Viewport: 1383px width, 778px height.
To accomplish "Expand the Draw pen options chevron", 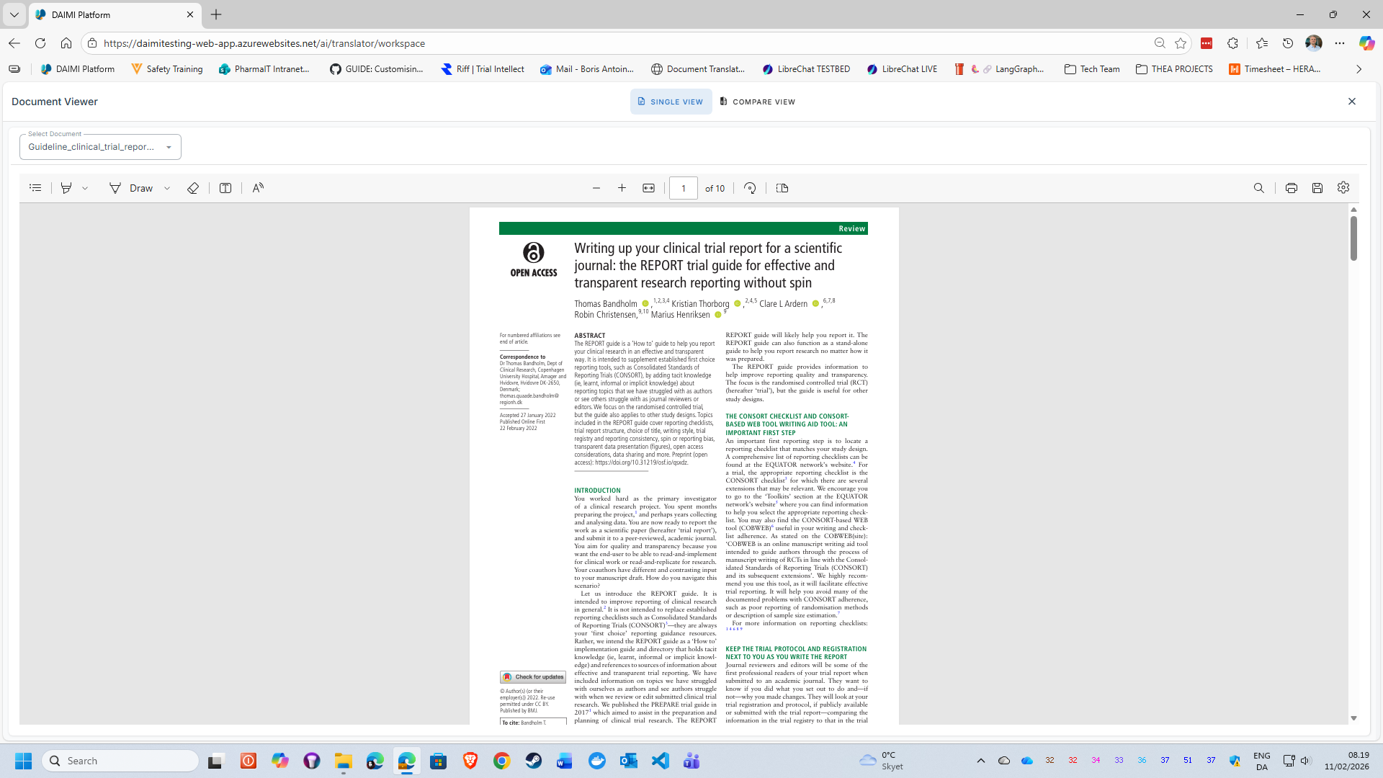I will (x=166, y=188).
